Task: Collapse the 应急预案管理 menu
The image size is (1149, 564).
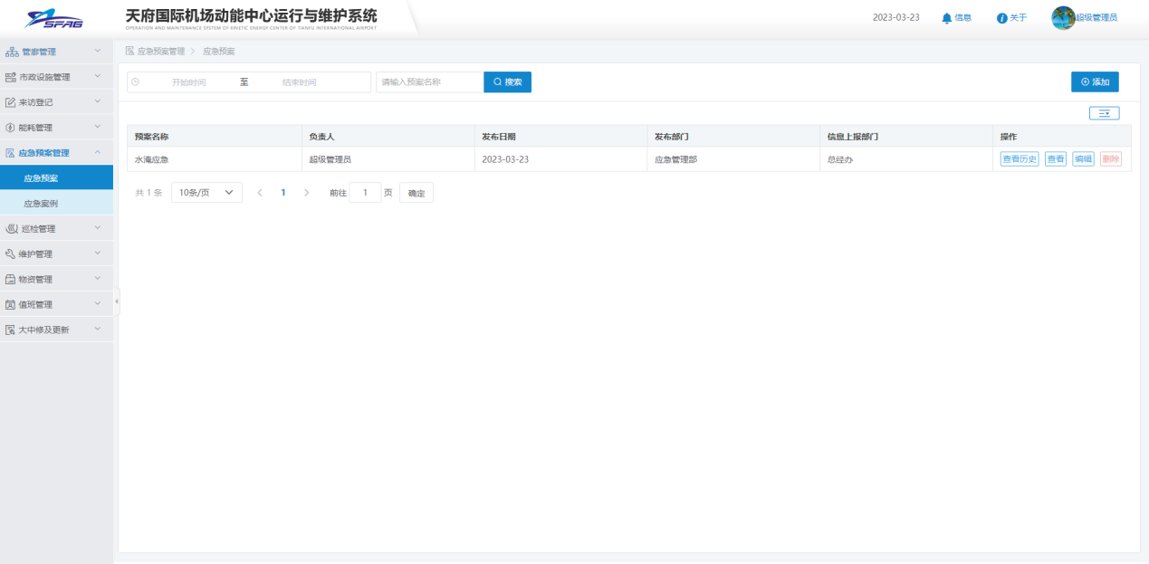Action: click(x=56, y=153)
